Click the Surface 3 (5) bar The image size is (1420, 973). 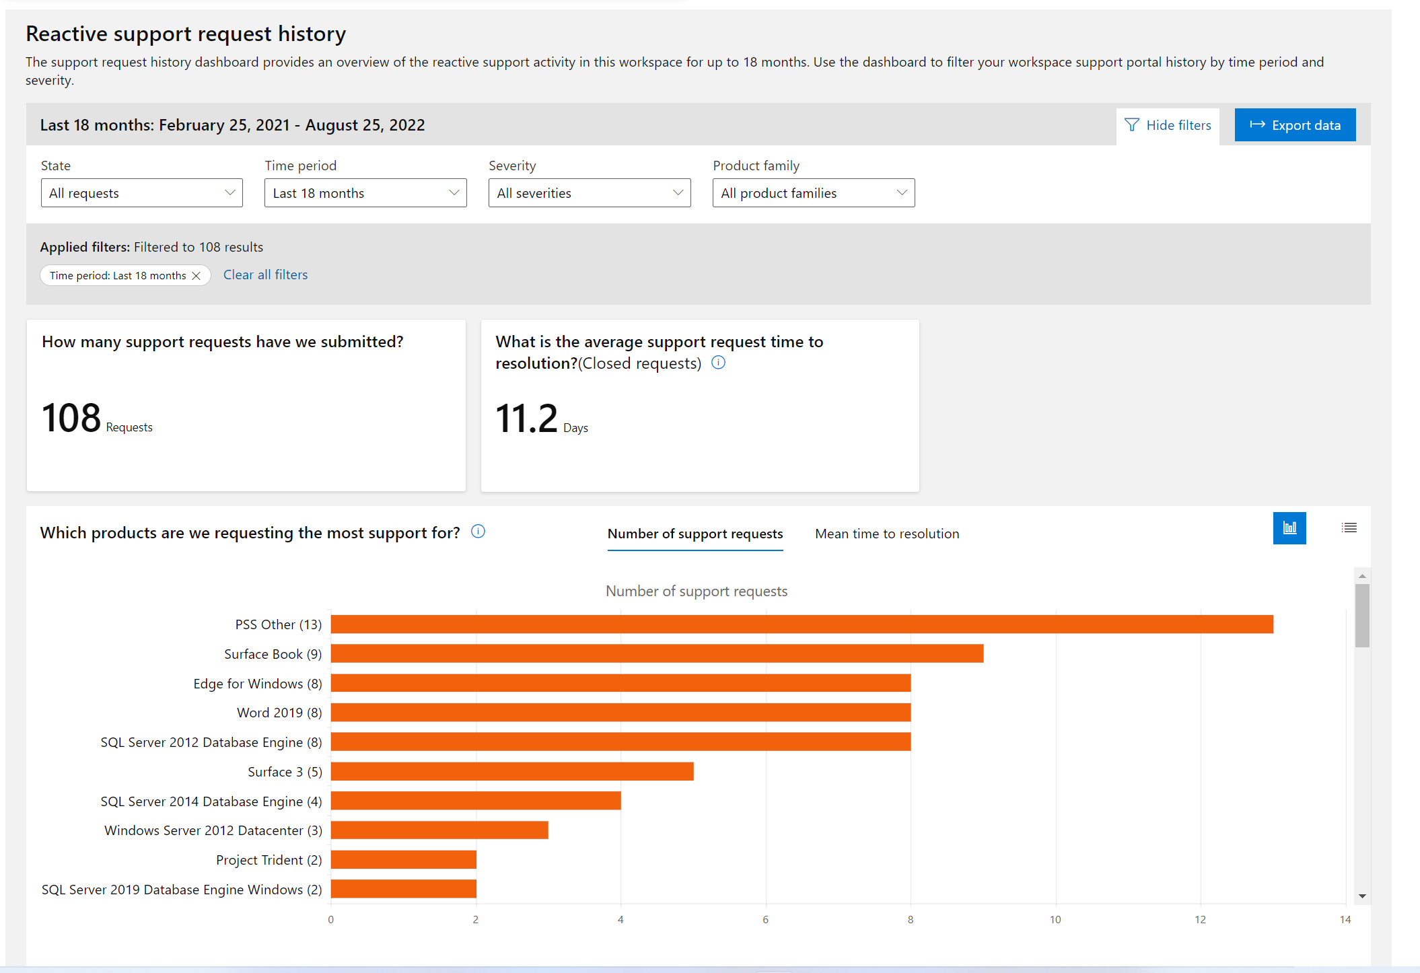tap(512, 771)
